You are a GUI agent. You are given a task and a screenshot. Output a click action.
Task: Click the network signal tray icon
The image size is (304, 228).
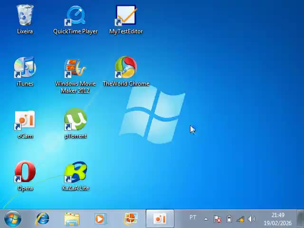pos(240,219)
